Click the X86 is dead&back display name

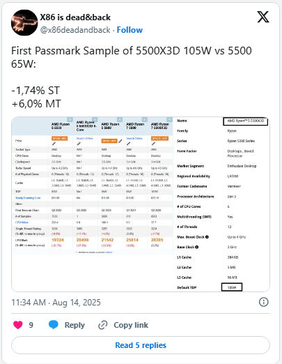coord(75,17)
